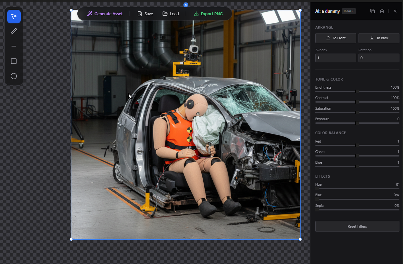Delete the selected image with trash icon

click(382, 11)
